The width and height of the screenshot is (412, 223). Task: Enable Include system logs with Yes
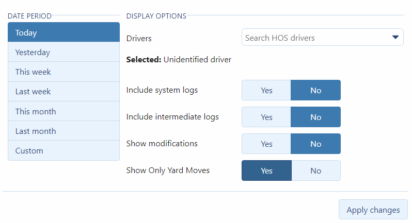tap(266, 90)
